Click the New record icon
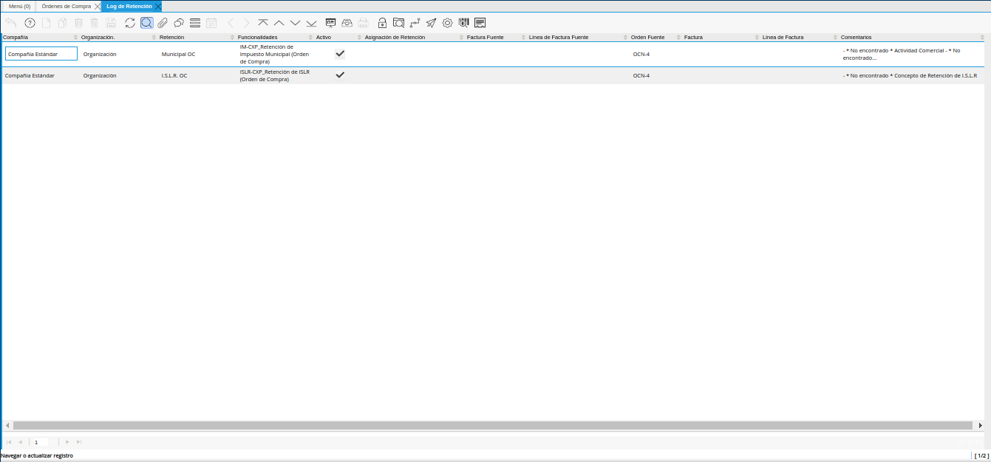 [x=46, y=23]
